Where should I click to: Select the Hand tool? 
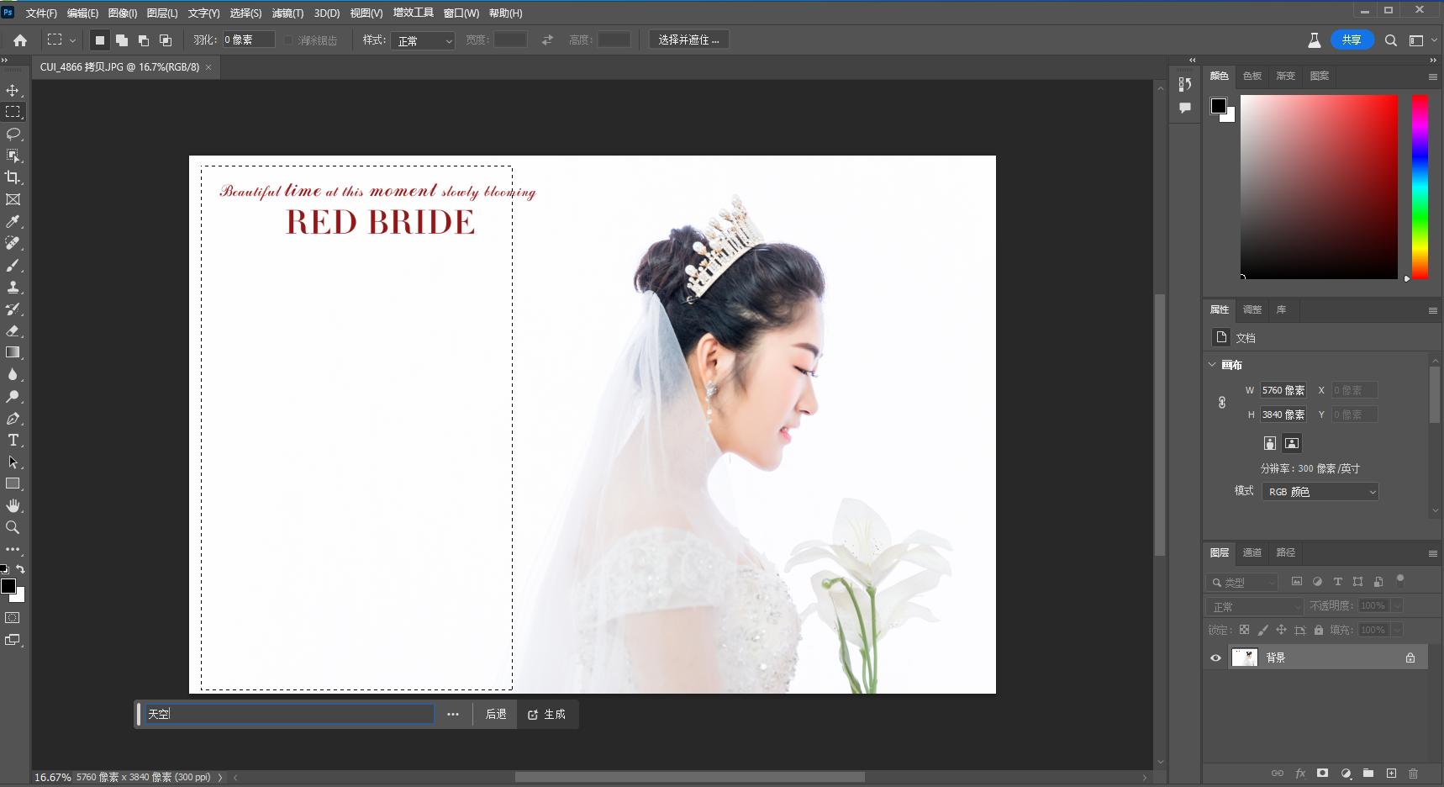point(13,505)
